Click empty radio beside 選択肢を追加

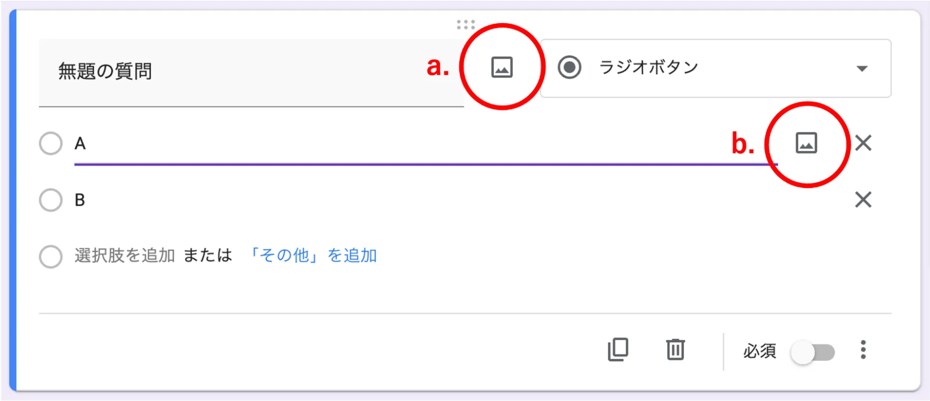pyautogui.click(x=51, y=257)
